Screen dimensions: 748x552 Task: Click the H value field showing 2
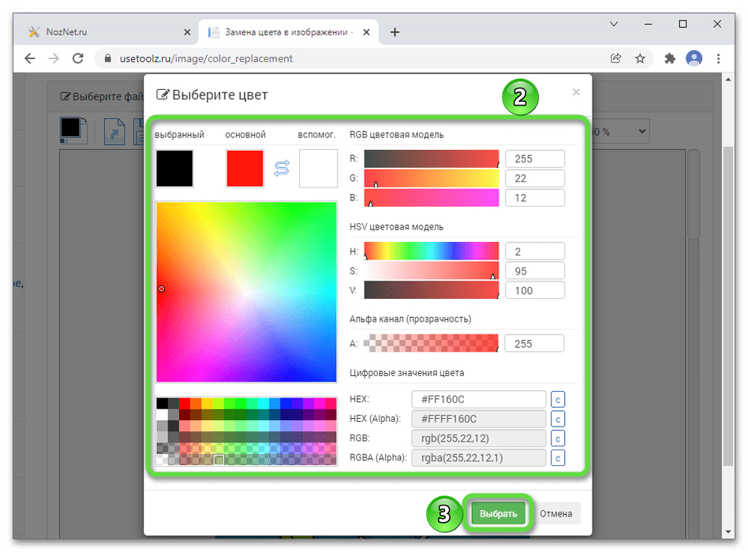pyautogui.click(x=535, y=252)
